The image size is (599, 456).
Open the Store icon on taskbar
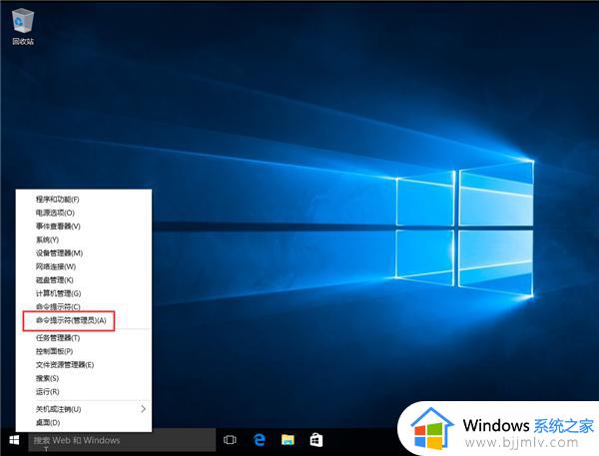316,440
